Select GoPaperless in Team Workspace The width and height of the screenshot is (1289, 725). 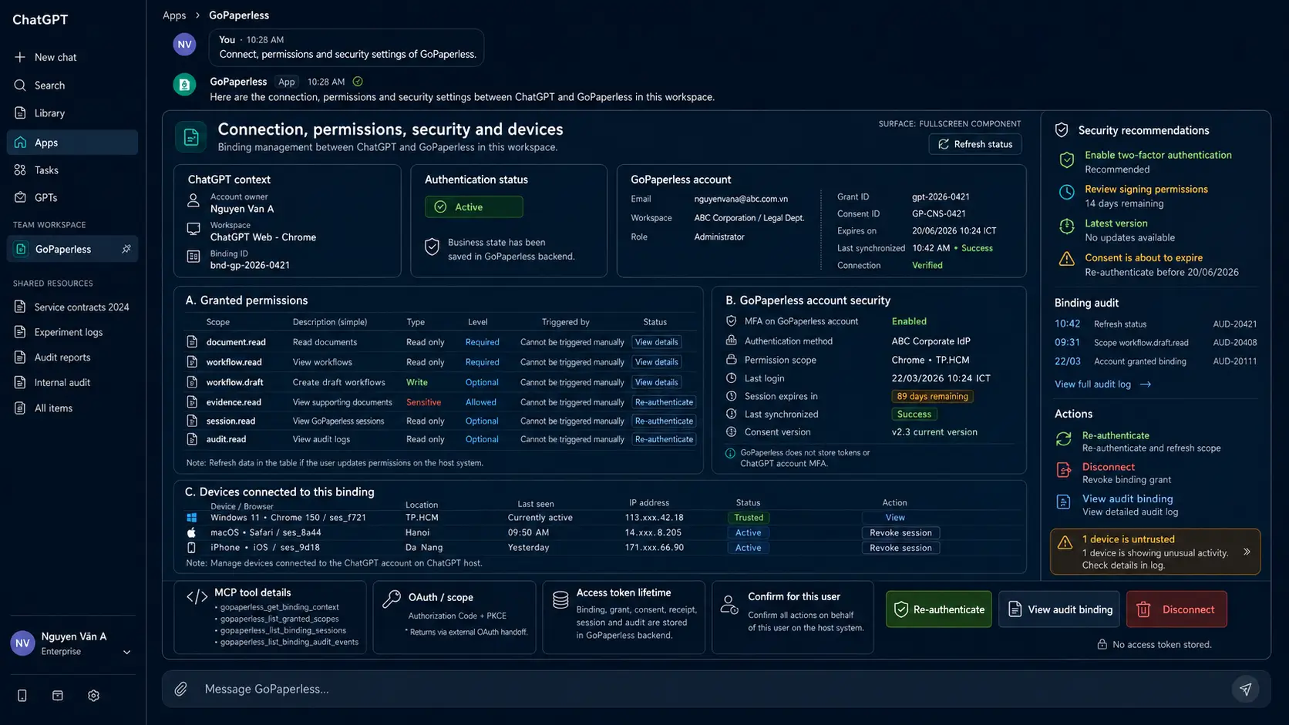[72, 249]
